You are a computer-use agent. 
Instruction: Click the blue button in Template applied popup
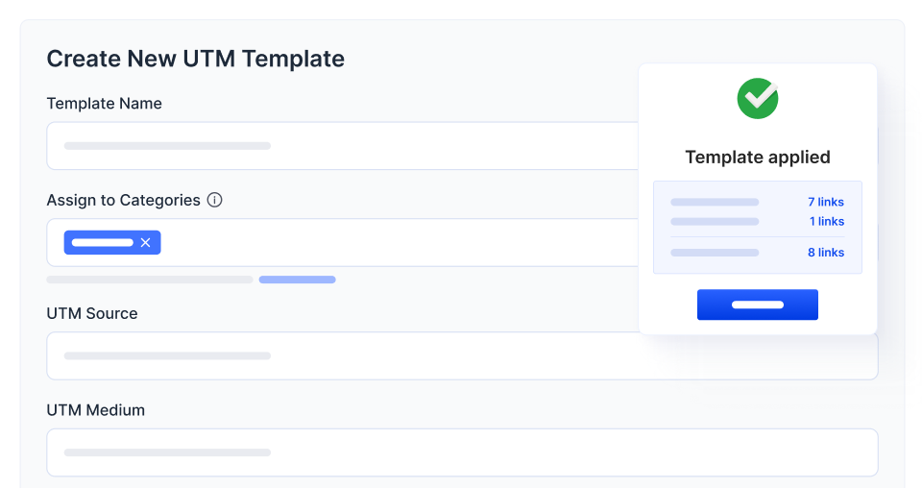(x=758, y=305)
